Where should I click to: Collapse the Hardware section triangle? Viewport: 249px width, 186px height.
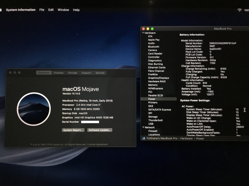143,33
